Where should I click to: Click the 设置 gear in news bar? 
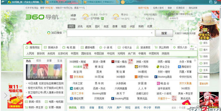coord(180,108)
